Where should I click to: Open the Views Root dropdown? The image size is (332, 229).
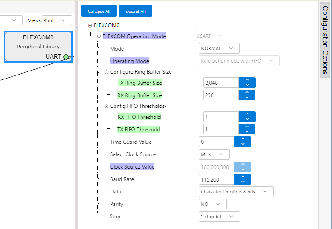(57, 20)
